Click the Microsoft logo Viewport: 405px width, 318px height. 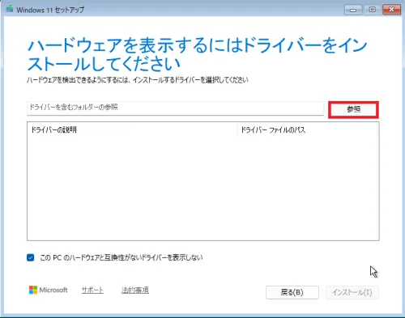pos(48,290)
